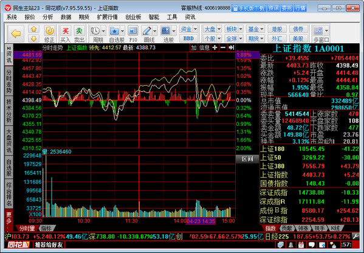Image resolution: width=364 pixels, height=253 pixels.
Task: Click the BBD button
Action: point(188,38)
